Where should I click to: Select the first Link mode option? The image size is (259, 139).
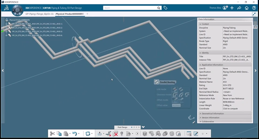click(175, 89)
